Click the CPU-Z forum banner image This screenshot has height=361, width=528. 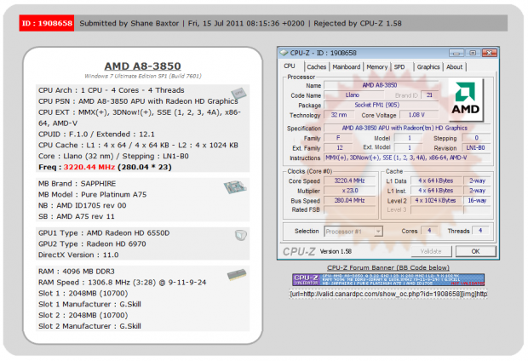click(388, 279)
